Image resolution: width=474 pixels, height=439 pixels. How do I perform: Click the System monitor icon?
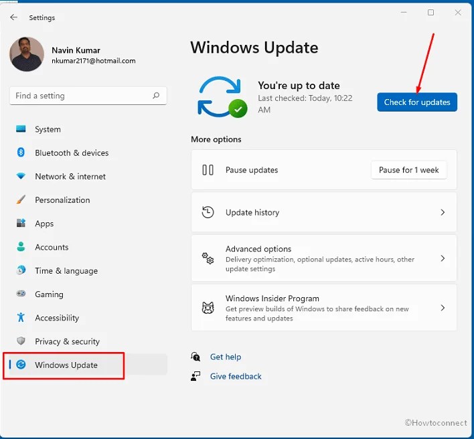coord(21,129)
